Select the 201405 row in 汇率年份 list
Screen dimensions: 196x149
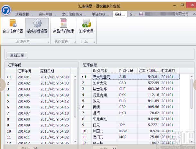[x=38, y=101]
